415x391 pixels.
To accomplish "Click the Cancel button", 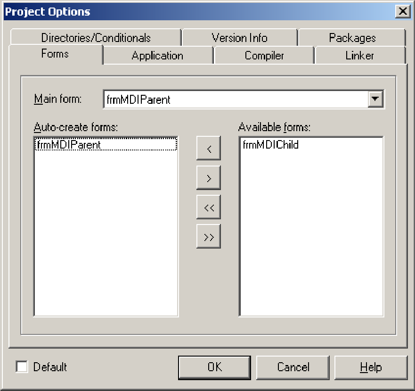I will coord(293,368).
